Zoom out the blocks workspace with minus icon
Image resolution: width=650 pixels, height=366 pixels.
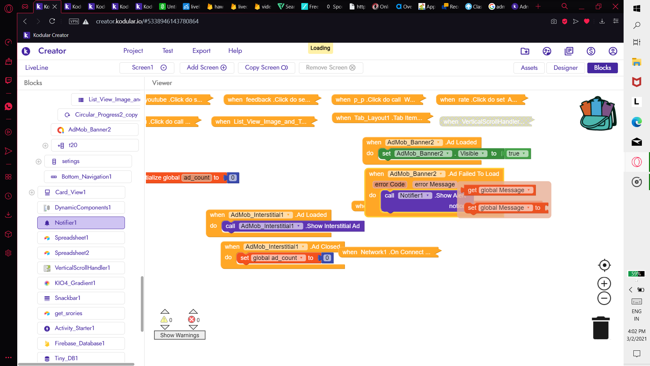[604, 299]
